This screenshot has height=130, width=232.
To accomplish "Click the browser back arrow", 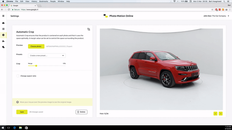I will (2, 10).
